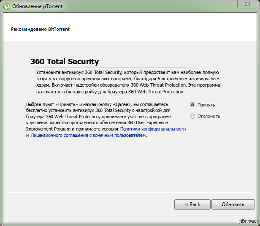Screen dimensions: 260x226
Task: Click the horizontal separator above the buttons
Action: (x=130, y=192)
